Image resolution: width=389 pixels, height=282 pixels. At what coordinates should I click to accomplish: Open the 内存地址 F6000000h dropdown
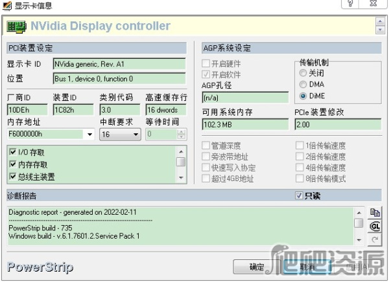tap(89, 135)
